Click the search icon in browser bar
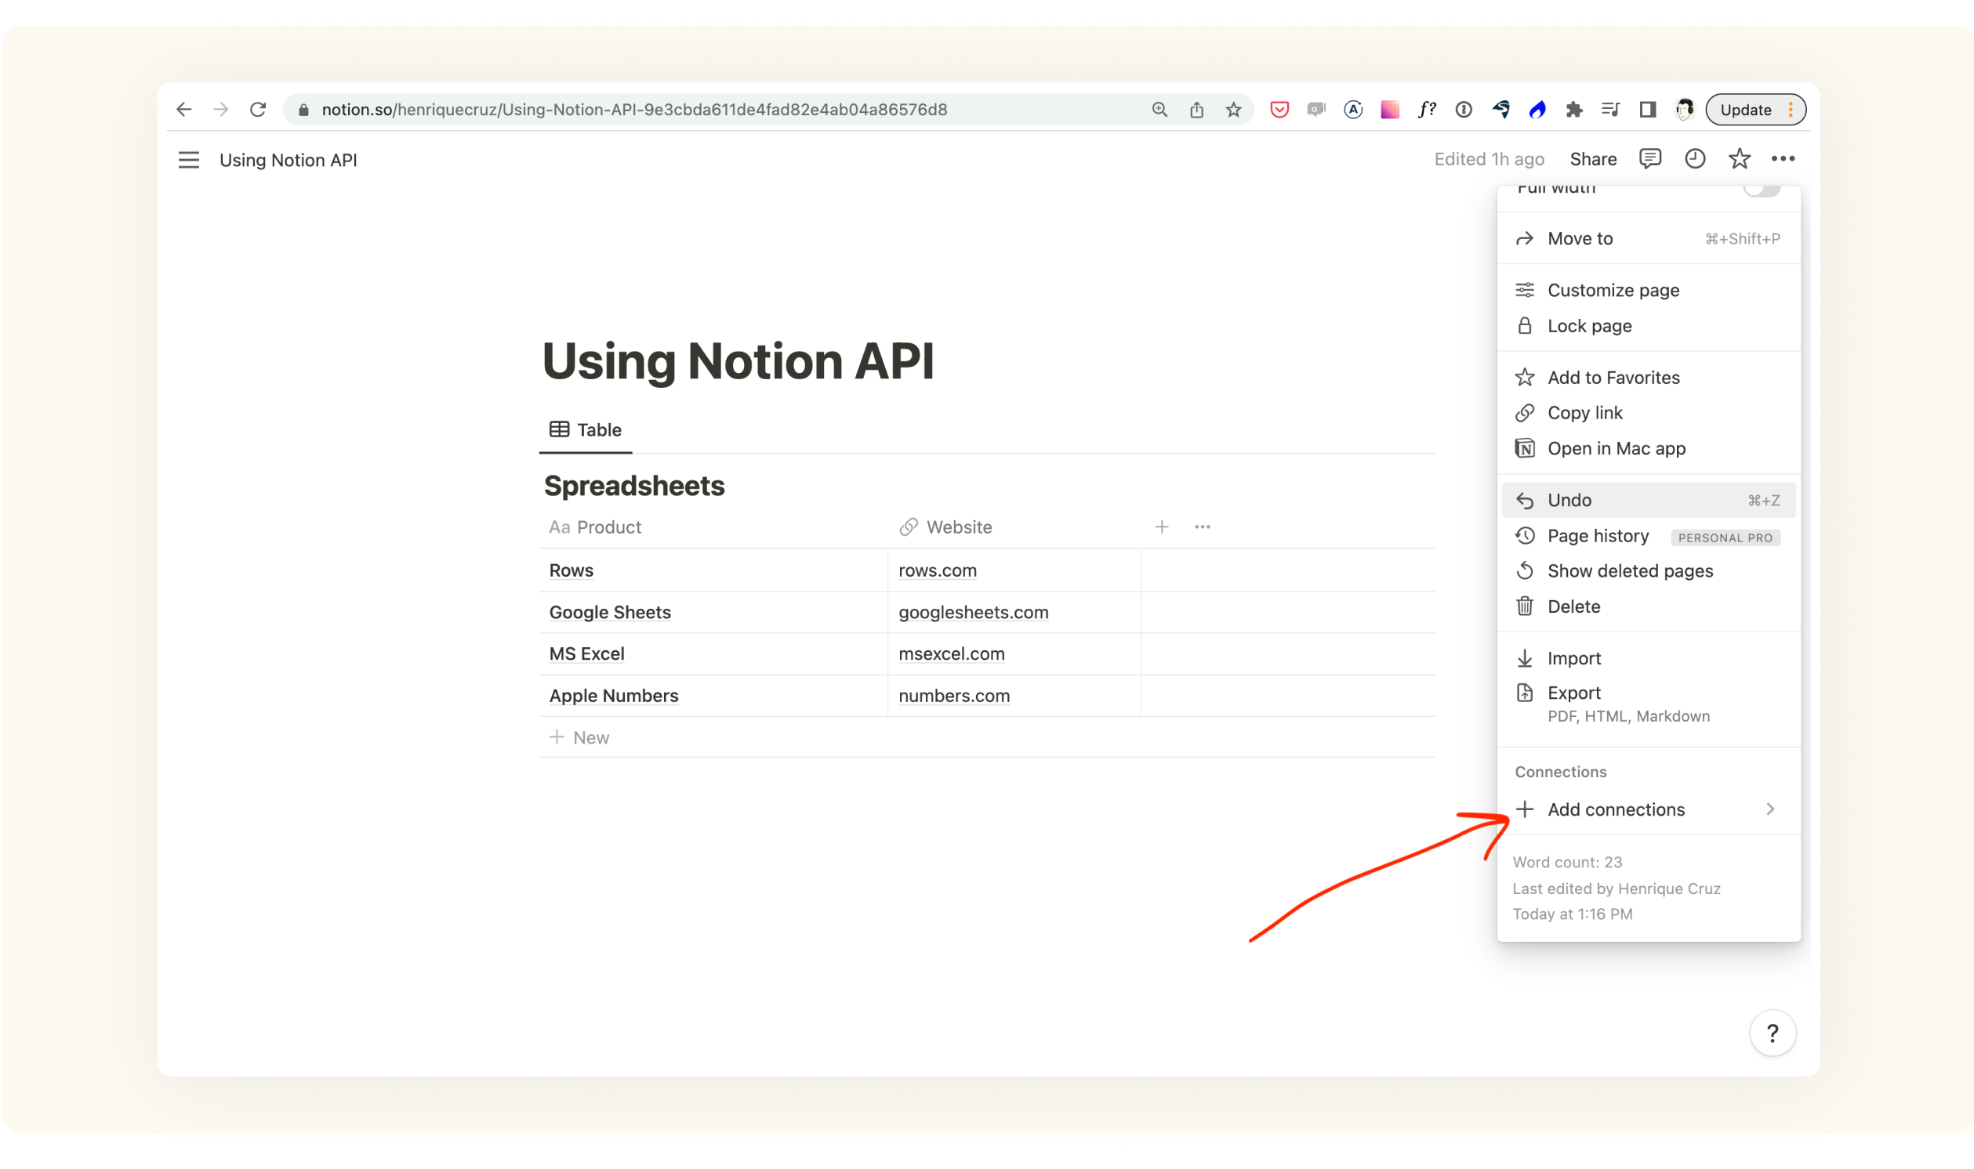Image resolution: width=1974 pixels, height=1169 pixels. click(x=1159, y=109)
